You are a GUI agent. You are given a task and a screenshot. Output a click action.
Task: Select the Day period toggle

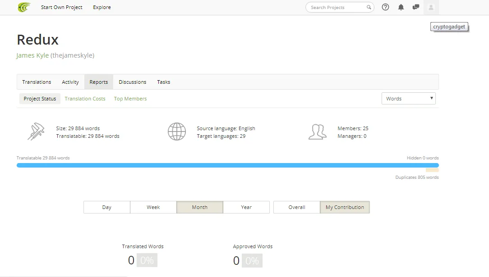coord(106,207)
